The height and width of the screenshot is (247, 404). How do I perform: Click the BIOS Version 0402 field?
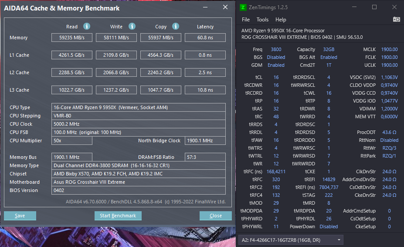pos(139,190)
